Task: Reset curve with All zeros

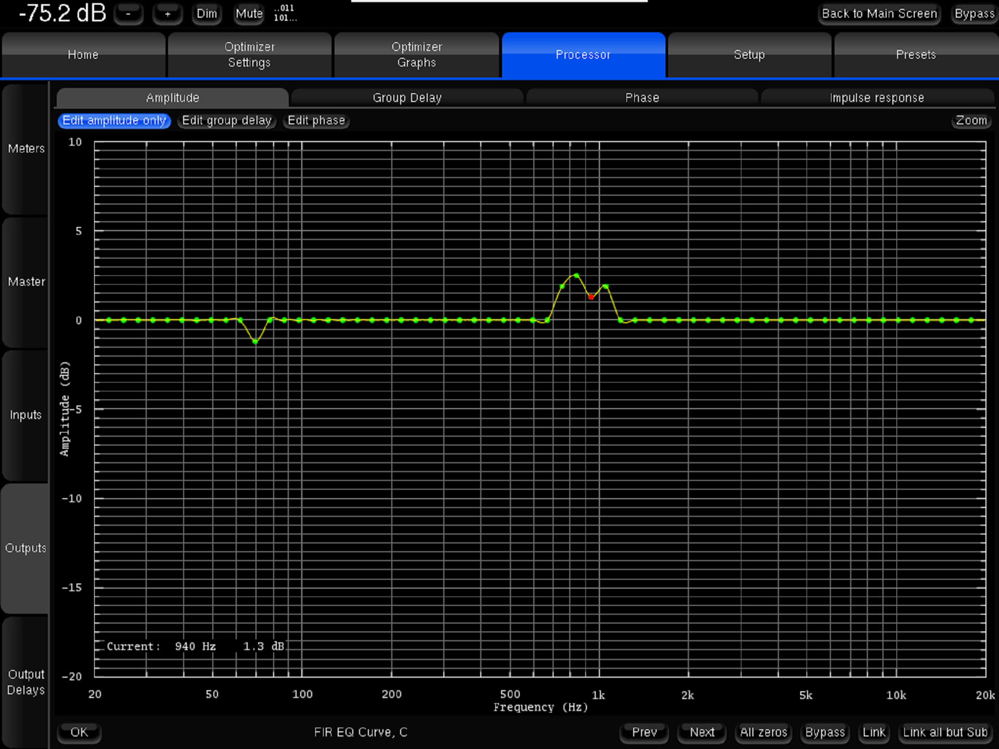Action: point(763,732)
